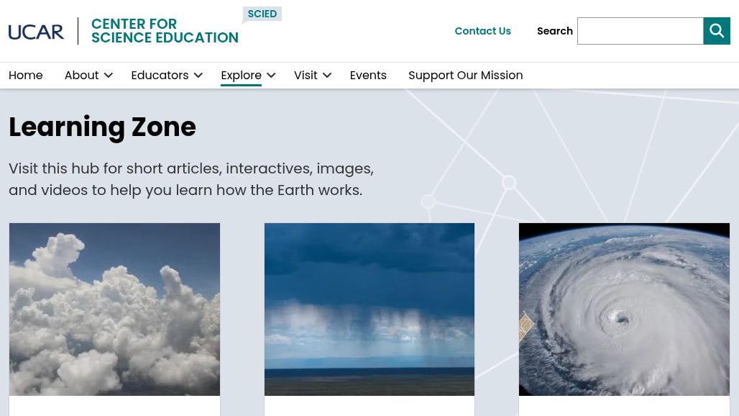The image size is (739, 416).
Task: Select the rainstorm over ocean thumbnail
Action: tap(369, 309)
